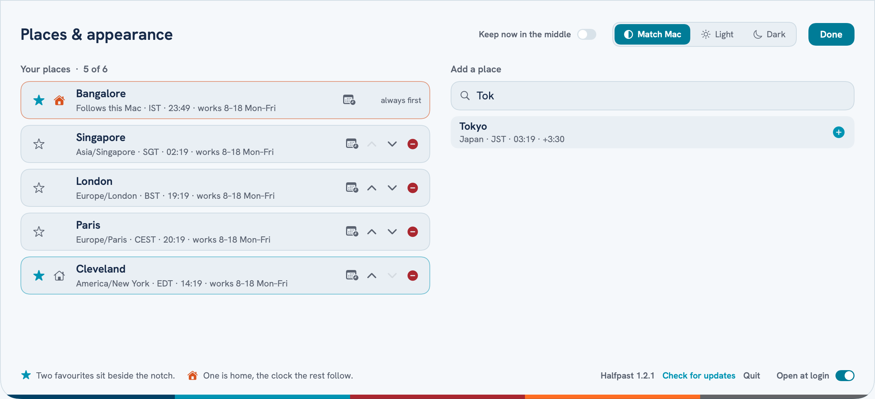Remove London from your places
Screen dimensions: 875x399
413,188
